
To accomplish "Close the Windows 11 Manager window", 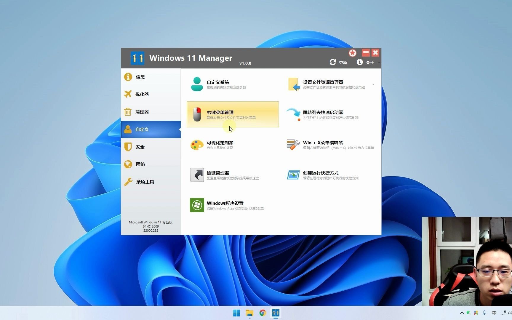I will (x=375, y=53).
